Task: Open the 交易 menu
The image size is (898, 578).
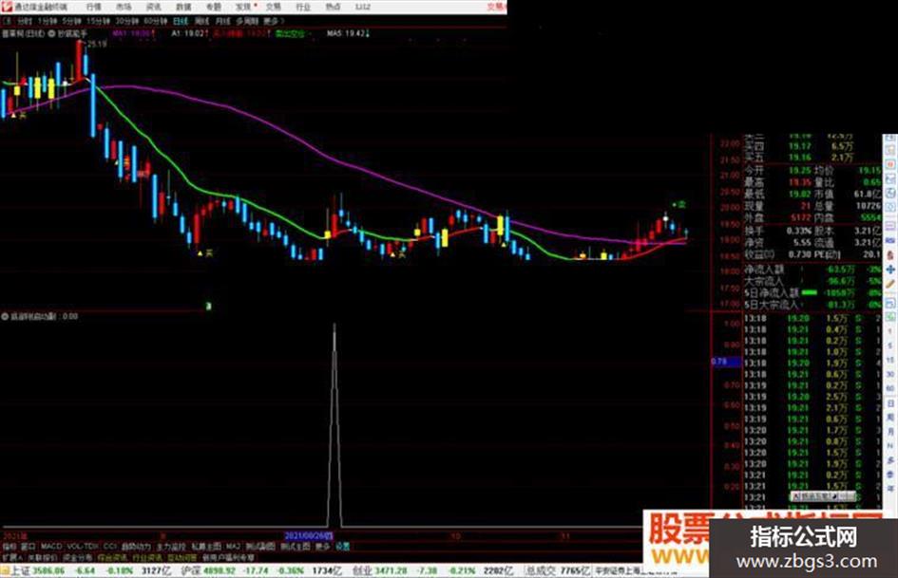Action: [273, 7]
